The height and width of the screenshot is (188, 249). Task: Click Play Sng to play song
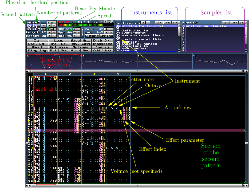click(37, 51)
